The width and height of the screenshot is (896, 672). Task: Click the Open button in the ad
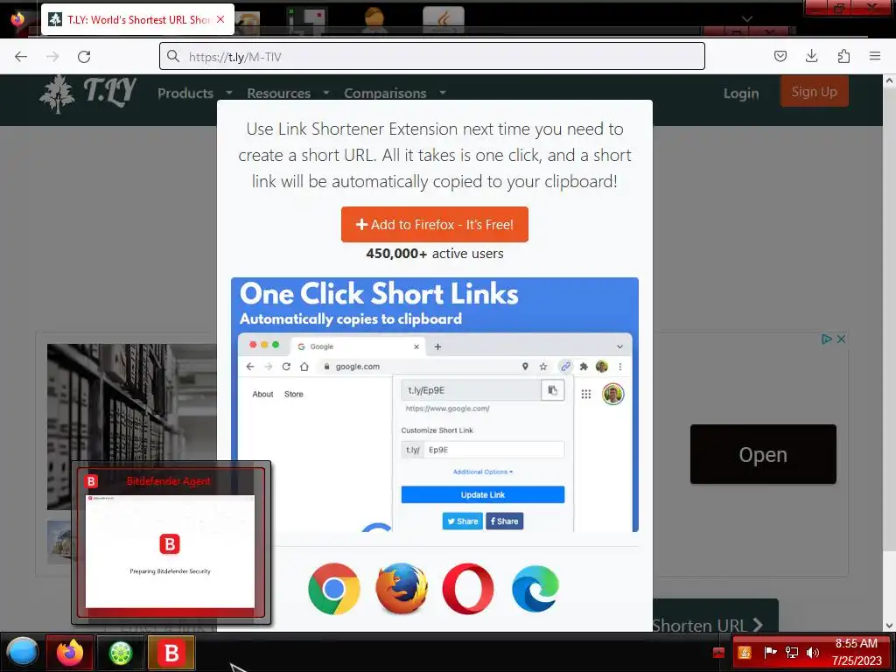(x=763, y=454)
